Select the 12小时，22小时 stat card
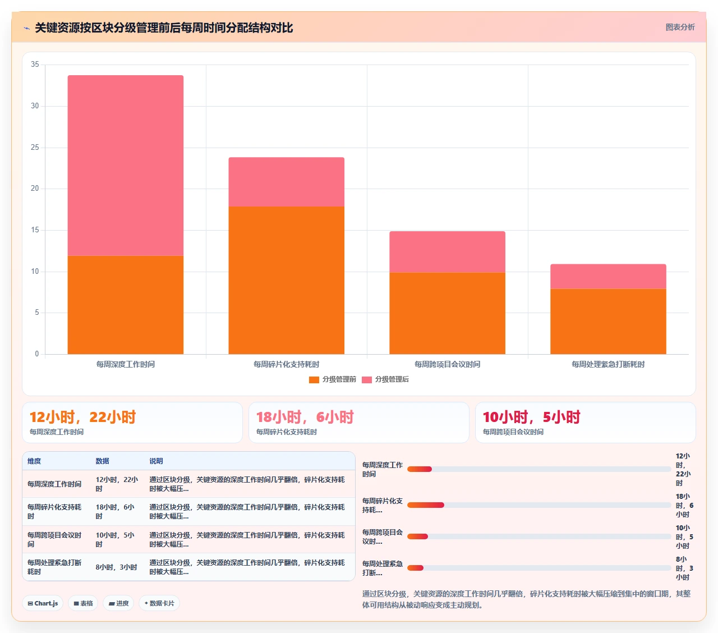The width and height of the screenshot is (718, 633). 132,423
